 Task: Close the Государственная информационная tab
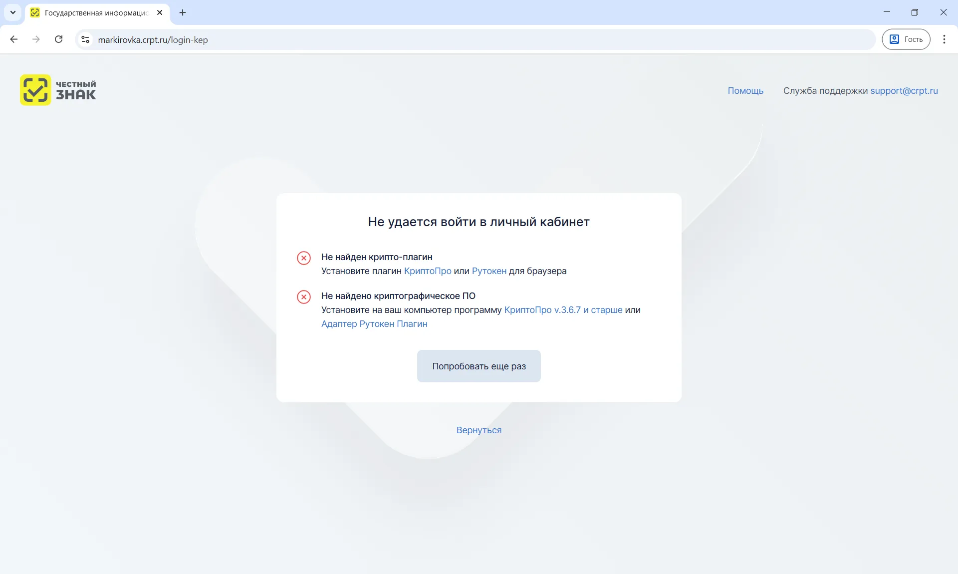point(160,12)
